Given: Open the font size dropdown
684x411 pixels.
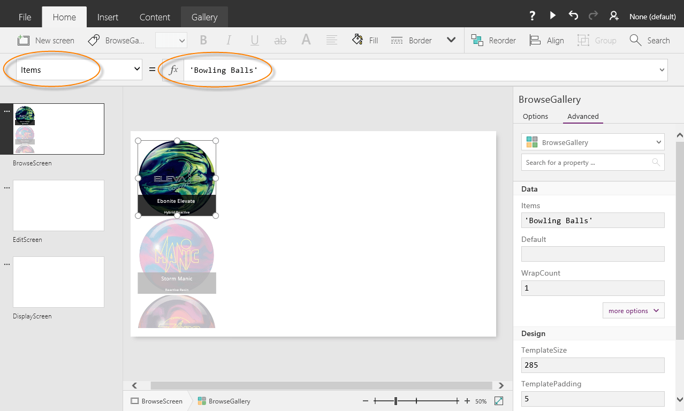Looking at the screenshot, I should point(171,40).
